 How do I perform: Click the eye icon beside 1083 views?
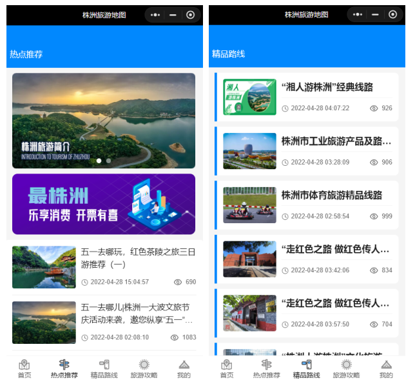174,337
